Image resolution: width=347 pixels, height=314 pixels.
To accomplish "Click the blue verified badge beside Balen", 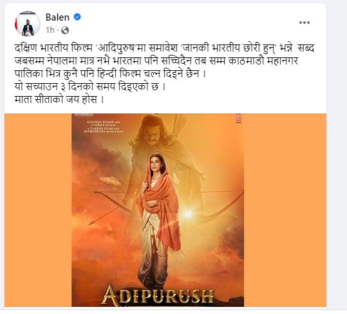I will (x=77, y=17).
